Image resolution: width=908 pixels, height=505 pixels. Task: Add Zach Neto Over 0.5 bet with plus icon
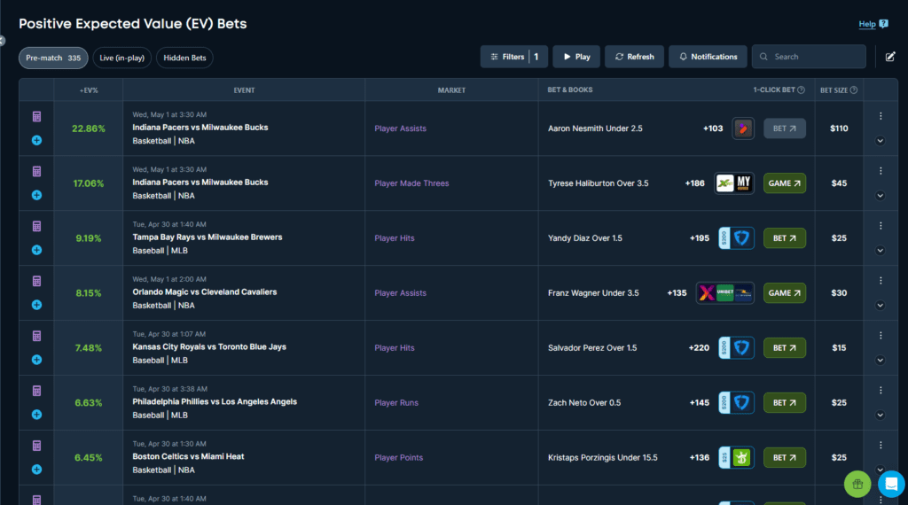coord(36,415)
